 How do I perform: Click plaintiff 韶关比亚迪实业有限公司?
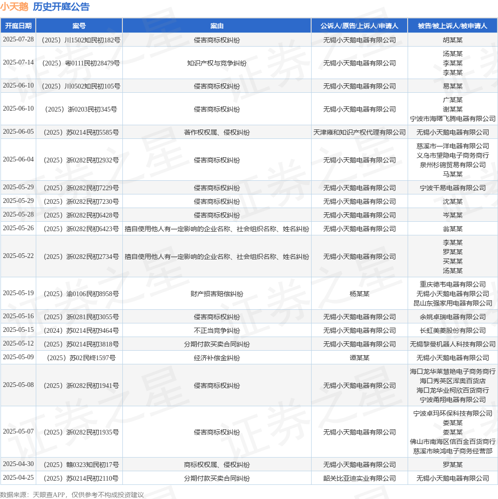[360, 479]
